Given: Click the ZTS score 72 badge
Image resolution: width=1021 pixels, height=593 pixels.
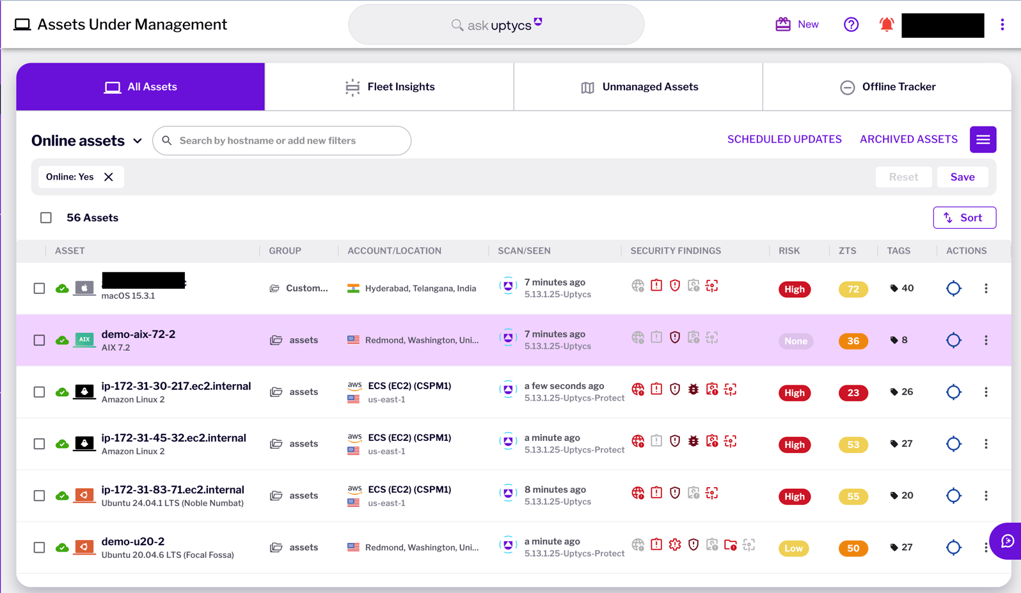Looking at the screenshot, I should pos(853,289).
